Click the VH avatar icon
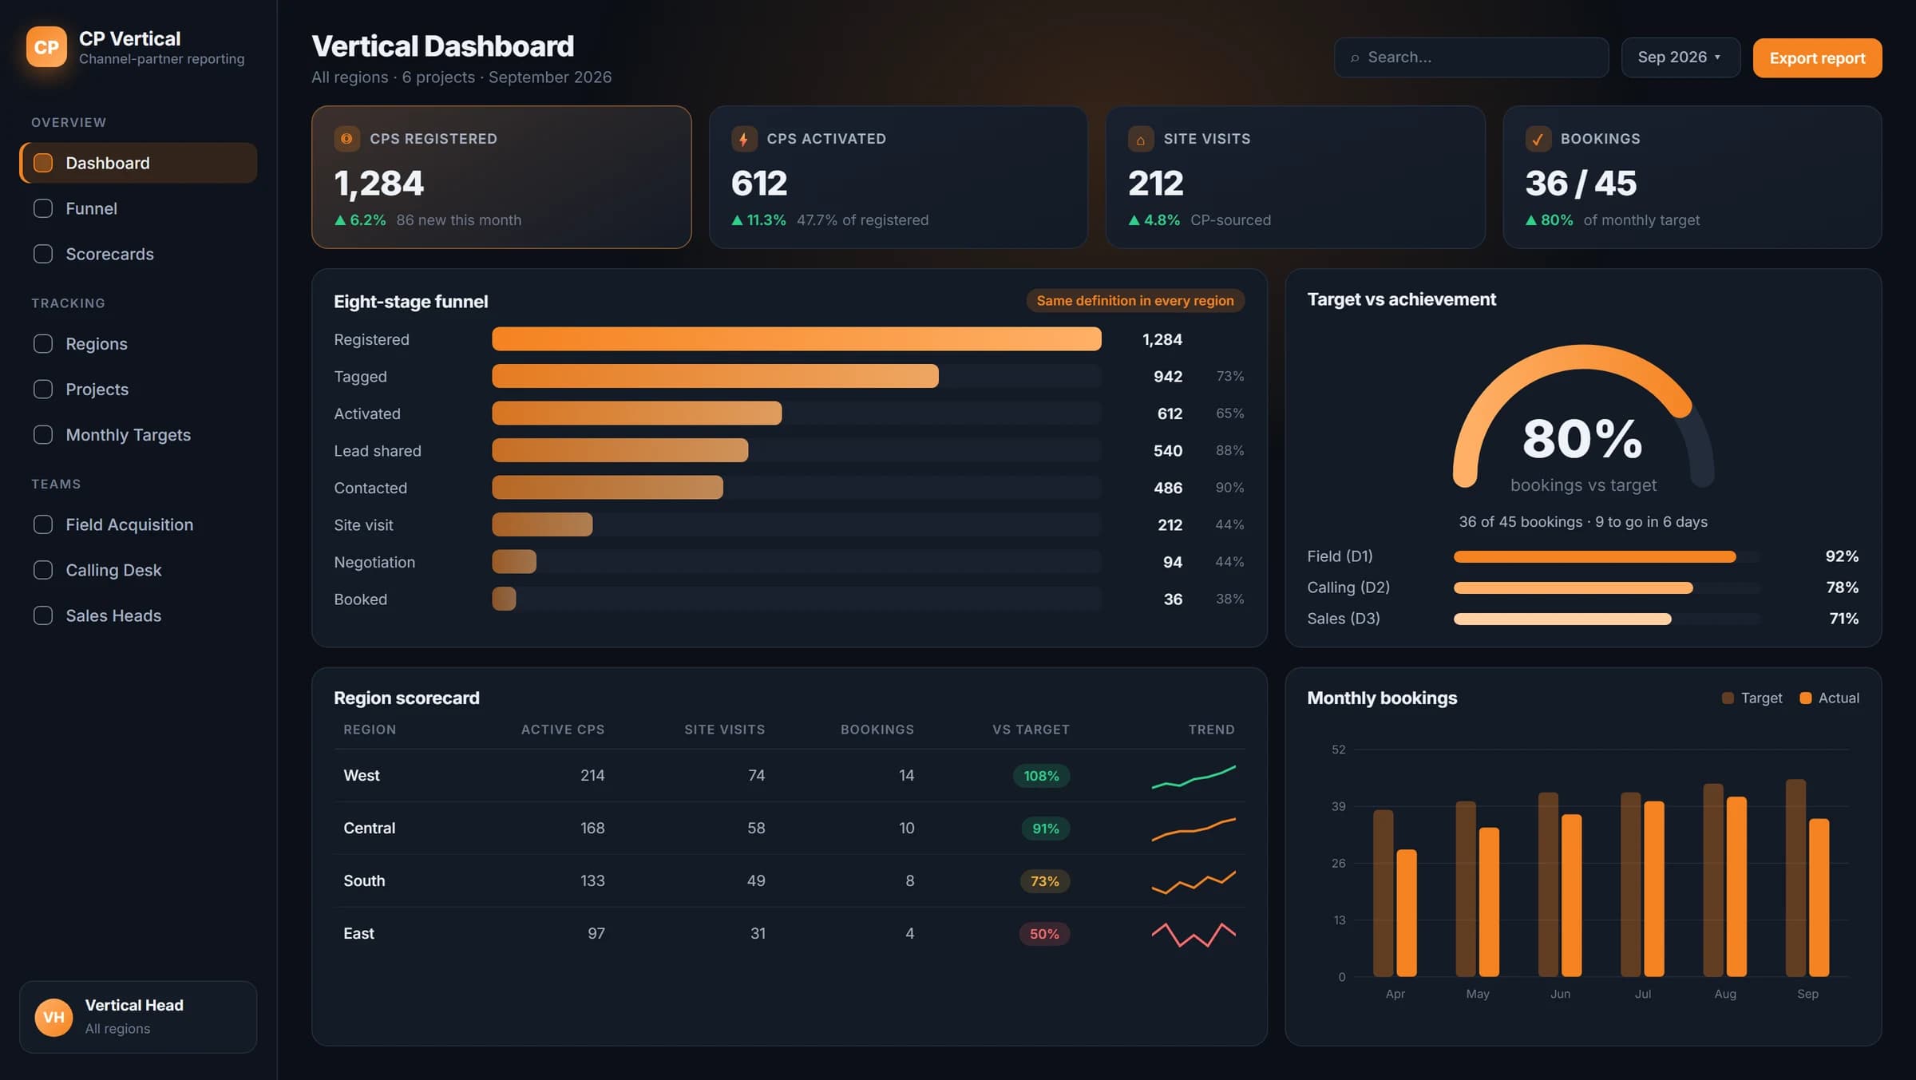The height and width of the screenshot is (1080, 1916). point(53,1017)
